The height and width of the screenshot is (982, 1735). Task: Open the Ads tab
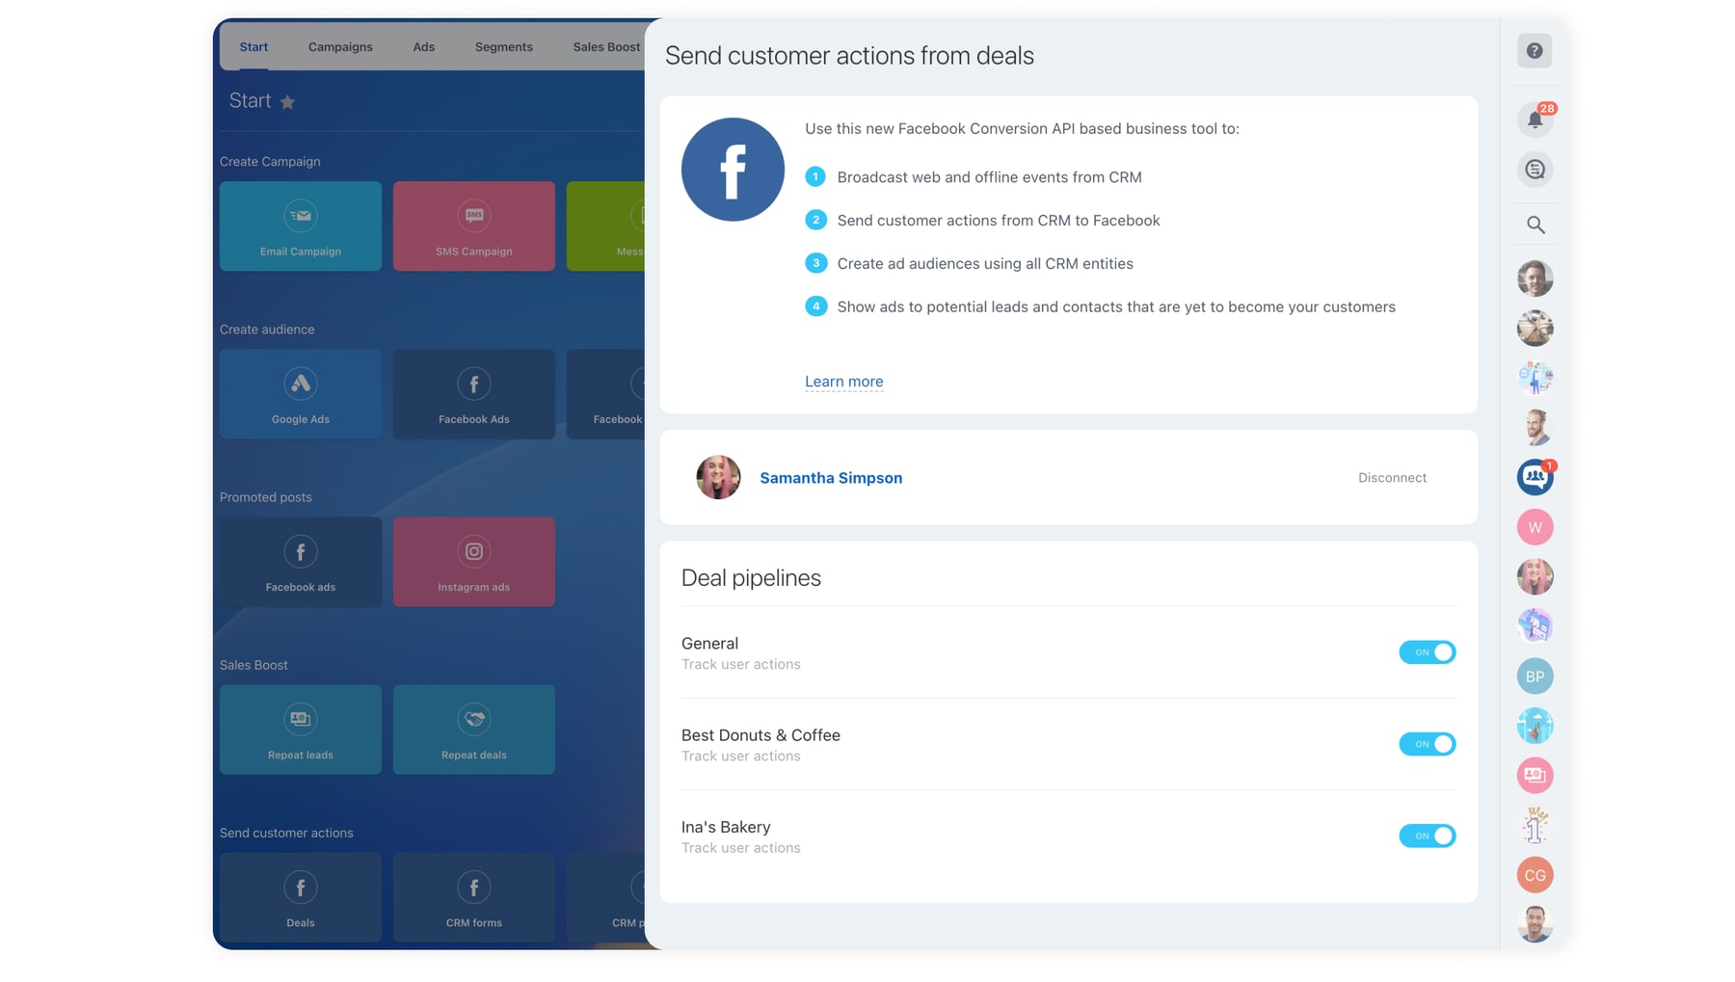tap(423, 47)
